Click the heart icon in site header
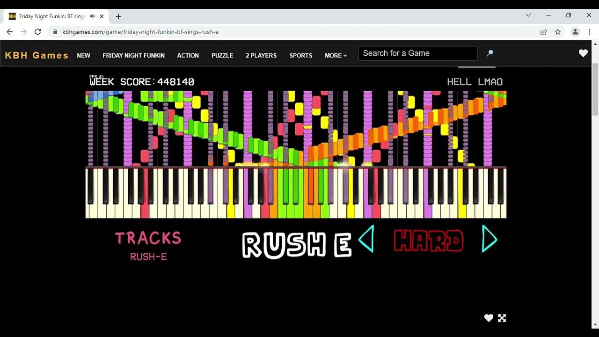599x337 pixels. [583, 53]
